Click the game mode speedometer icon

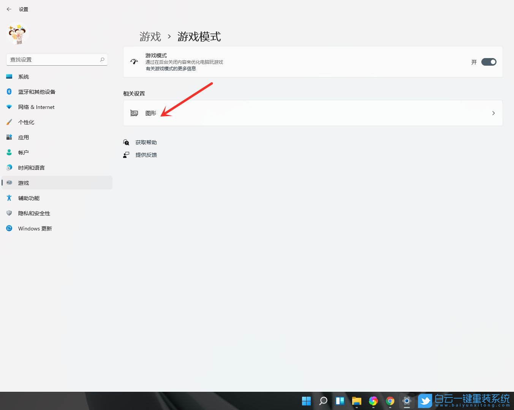coord(134,61)
